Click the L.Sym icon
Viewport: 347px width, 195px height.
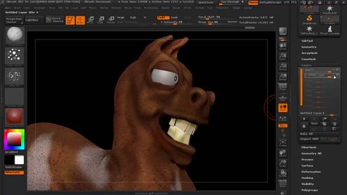(282, 118)
